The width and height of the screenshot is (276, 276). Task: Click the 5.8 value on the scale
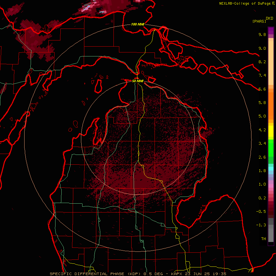(262, 103)
